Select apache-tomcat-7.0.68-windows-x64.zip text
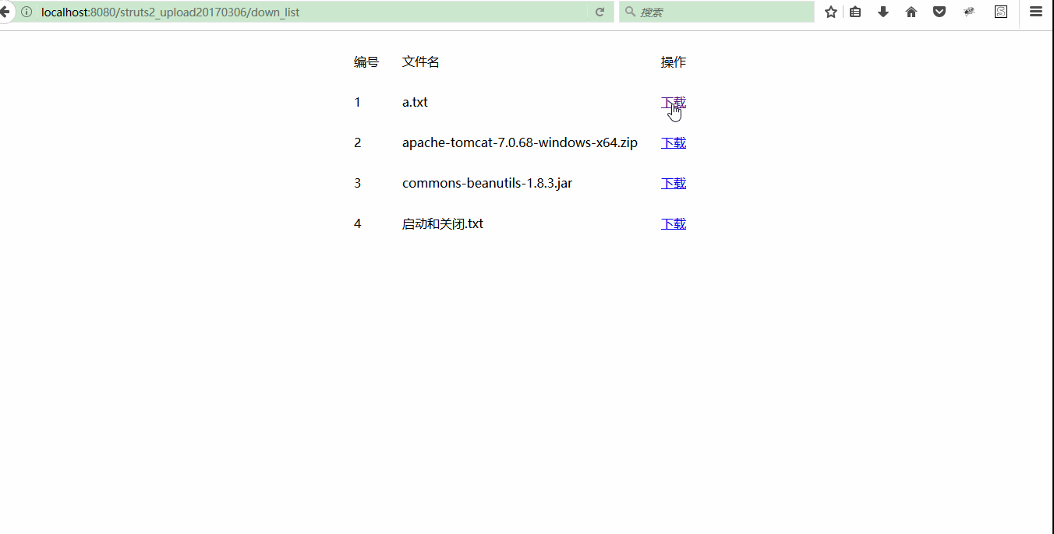This screenshot has height=534, width=1054. 520,142
